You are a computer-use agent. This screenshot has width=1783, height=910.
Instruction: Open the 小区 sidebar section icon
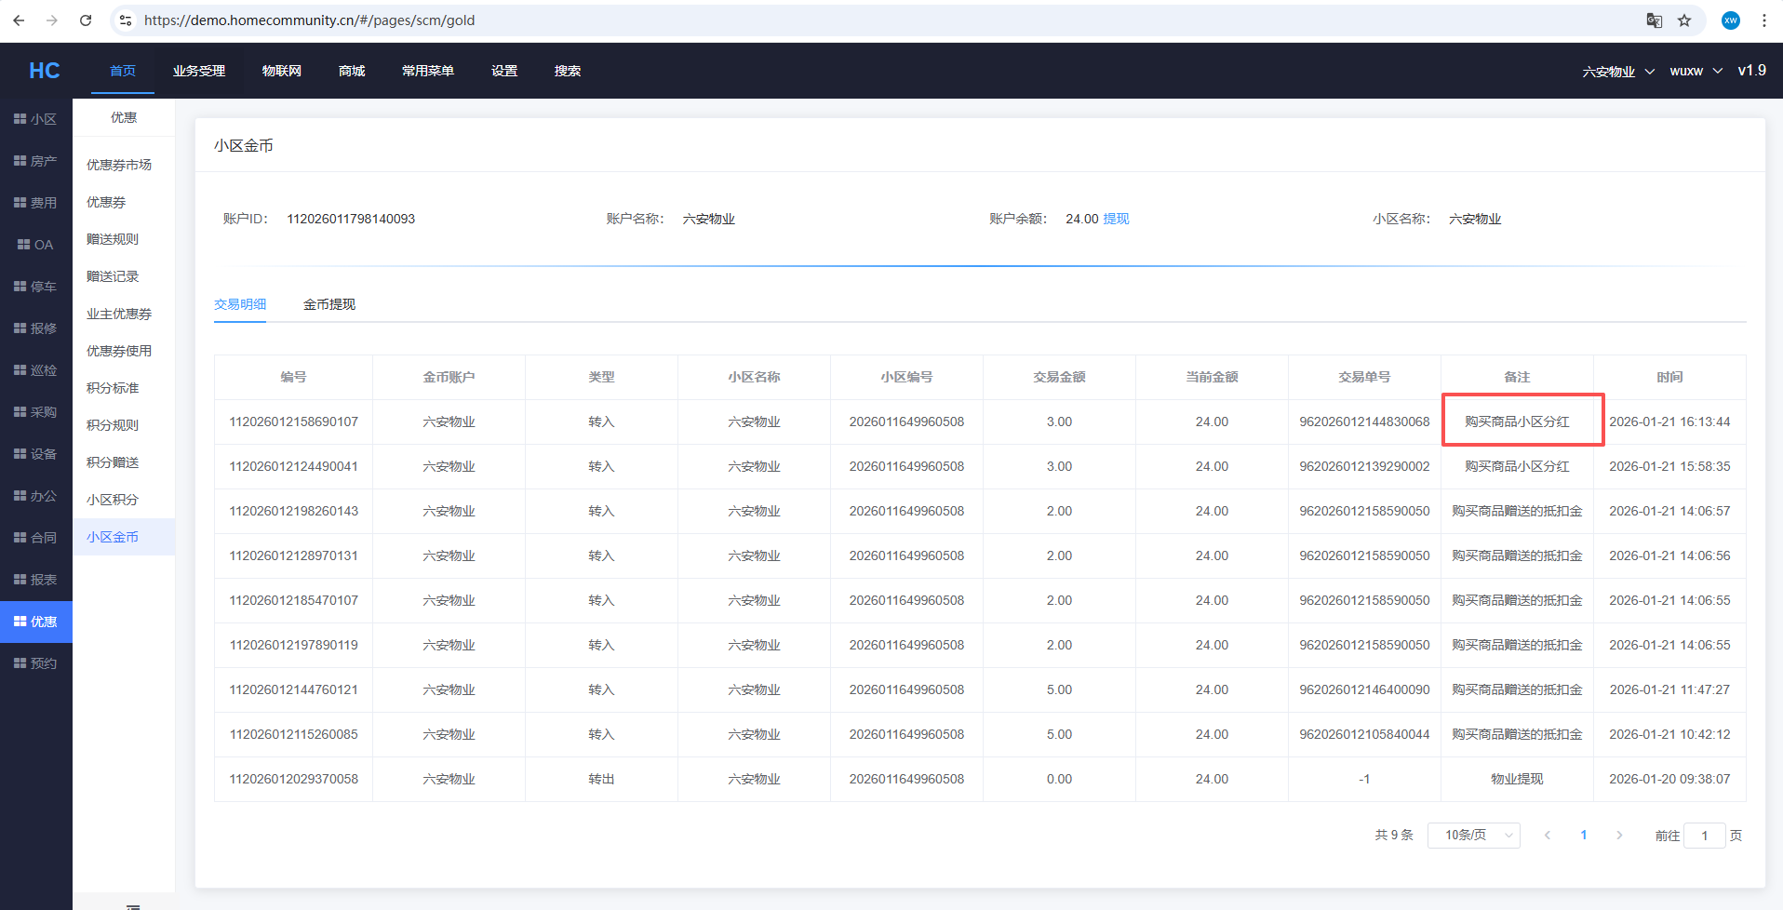(20, 119)
